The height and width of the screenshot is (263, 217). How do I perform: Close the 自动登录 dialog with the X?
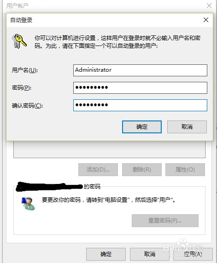click(x=206, y=20)
